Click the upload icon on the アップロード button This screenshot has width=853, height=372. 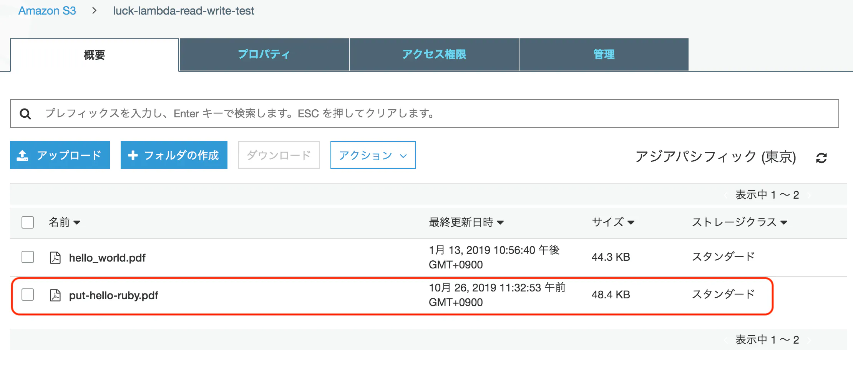click(23, 155)
